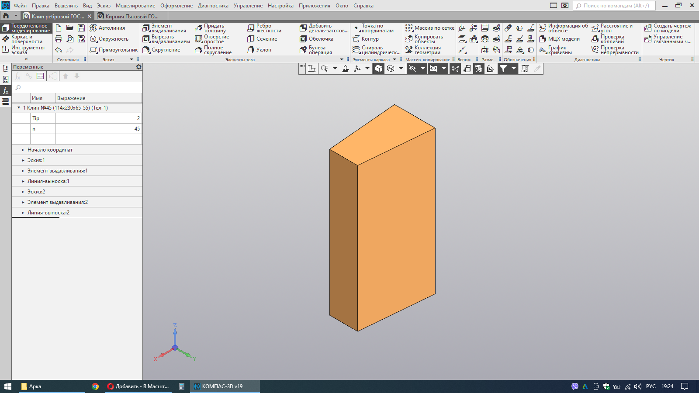The height and width of the screenshot is (393, 699).
Task: Apply the Скругление fillet tool
Action: pyautogui.click(x=161, y=50)
